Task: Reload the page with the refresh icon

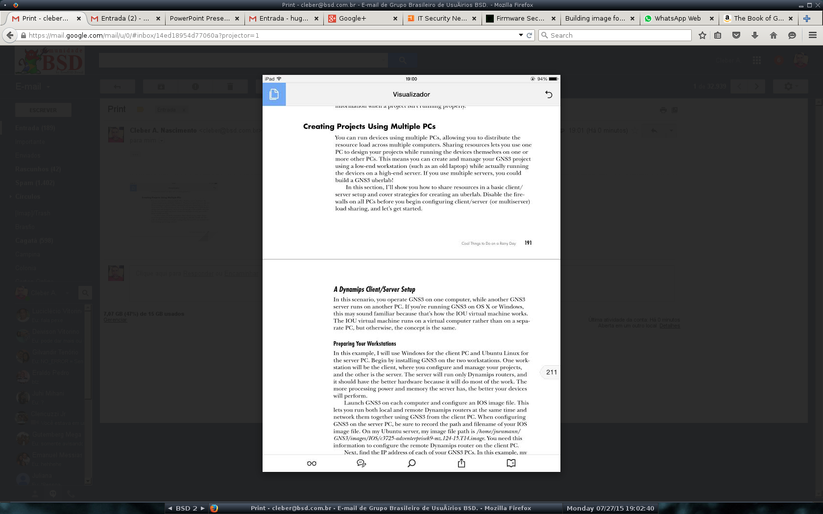Action: (529, 35)
